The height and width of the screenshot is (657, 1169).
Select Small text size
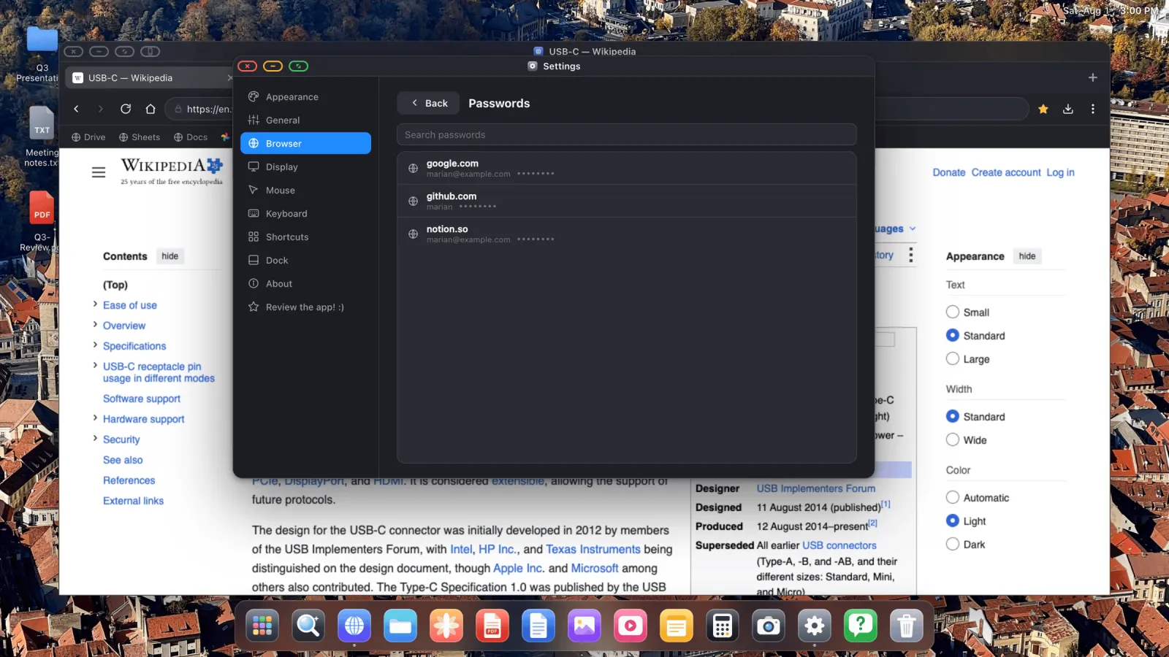tap(953, 312)
